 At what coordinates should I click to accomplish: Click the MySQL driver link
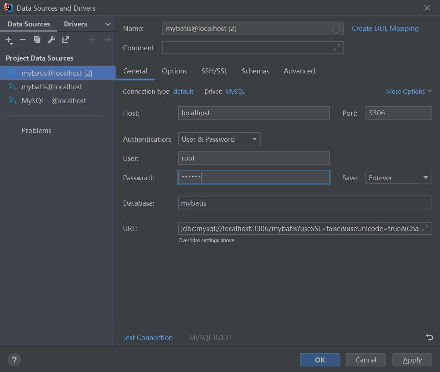(x=235, y=91)
